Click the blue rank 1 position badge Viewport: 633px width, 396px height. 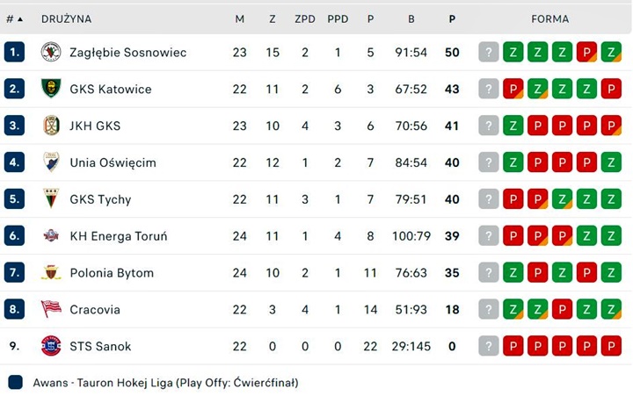[x=14, y=53]
